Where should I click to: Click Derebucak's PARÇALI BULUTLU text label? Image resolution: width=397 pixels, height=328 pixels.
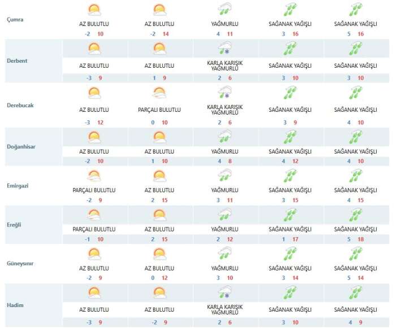click(x=160, y=109)
